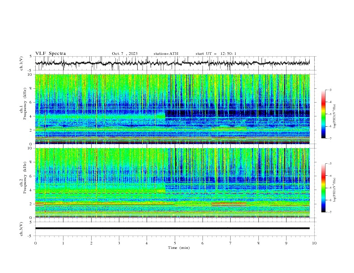Click the "station=ATH" label
This screenshot has height=273, width=354.
[x=166, y=54]
